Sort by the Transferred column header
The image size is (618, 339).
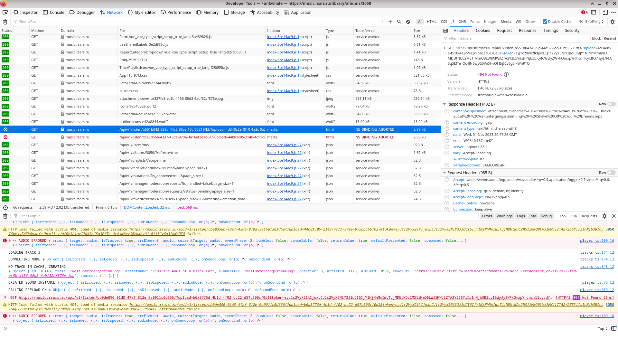point(382,31)
